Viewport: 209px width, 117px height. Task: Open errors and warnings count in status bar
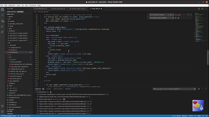click(26, 116)
